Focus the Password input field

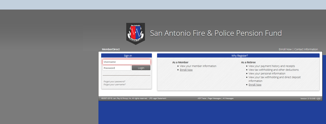pos(117,68)
